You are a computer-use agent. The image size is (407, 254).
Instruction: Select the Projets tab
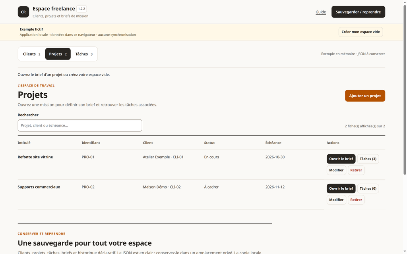(x=58, y=54)
